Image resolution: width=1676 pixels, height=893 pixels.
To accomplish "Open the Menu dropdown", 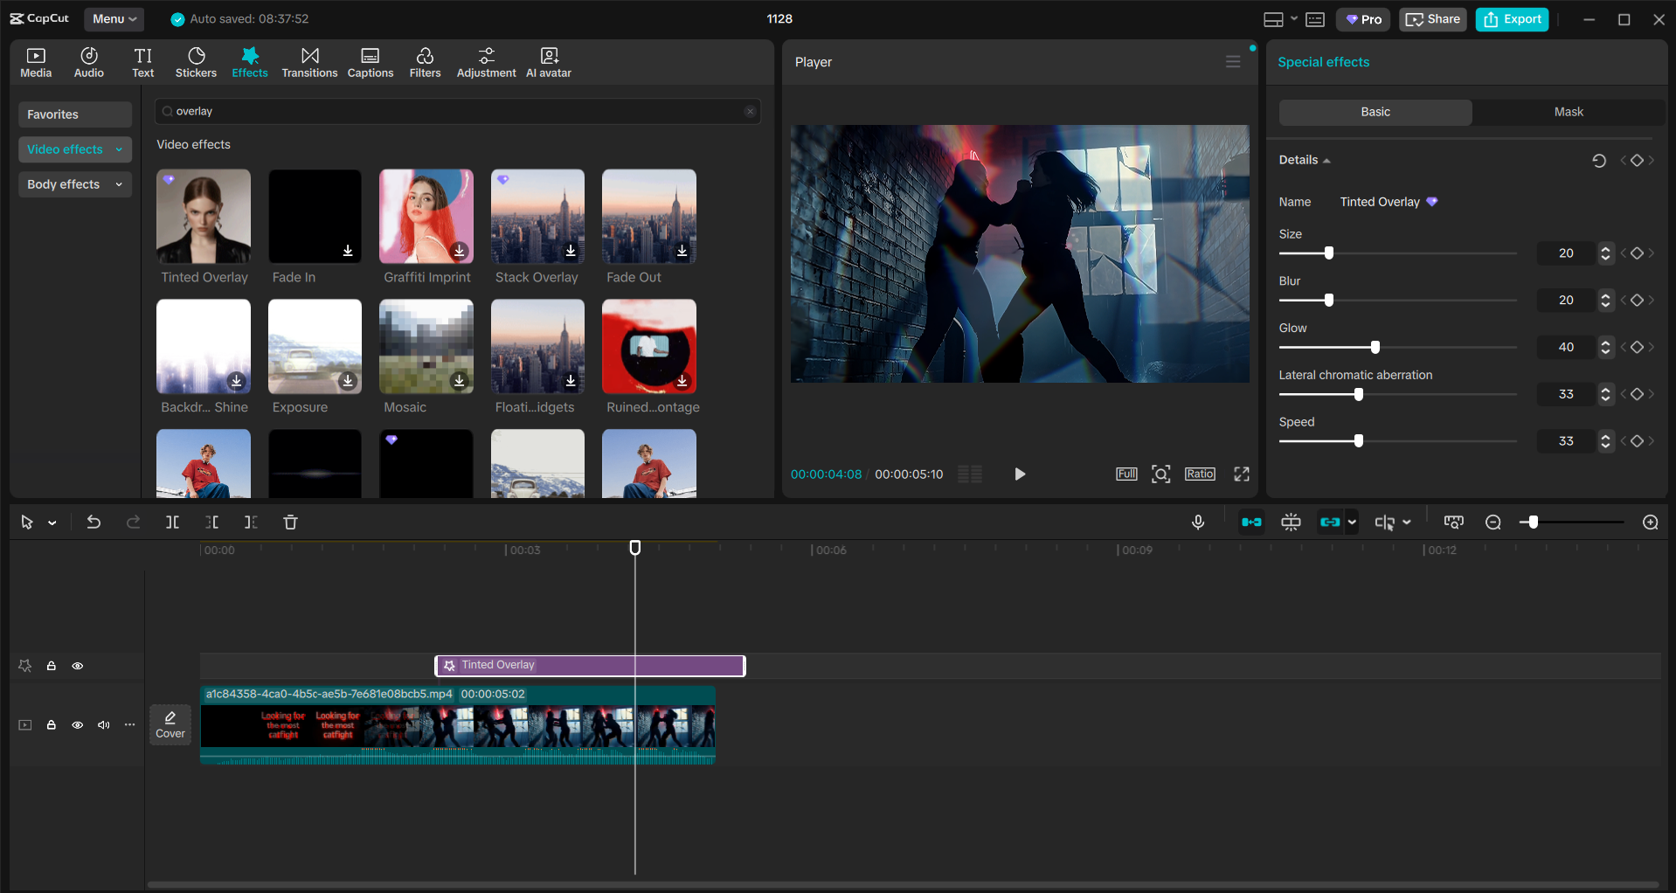I will pyautogui.click(x=114, y=18).
